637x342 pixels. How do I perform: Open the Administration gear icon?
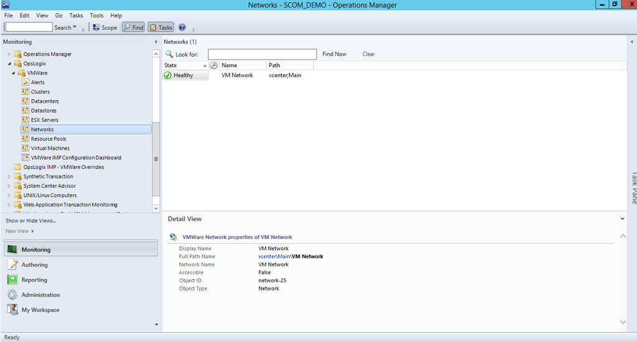point(12,295)
